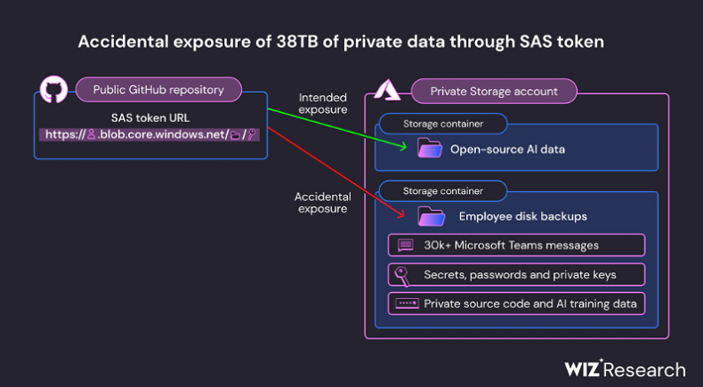
Task: Click the lower Storage container tab label
Action: coord(443,190)
